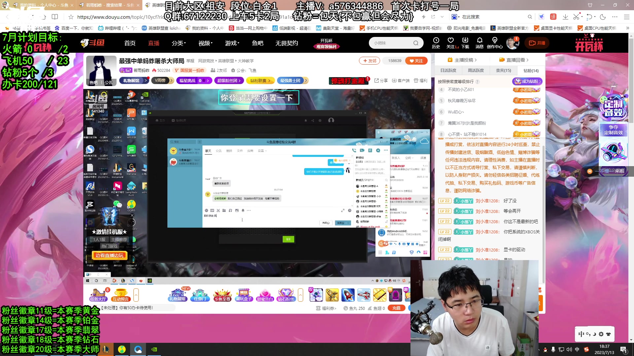Toggle the browser reading mode book icon
This screenshot has height=356, width=634.
[55, 17]
